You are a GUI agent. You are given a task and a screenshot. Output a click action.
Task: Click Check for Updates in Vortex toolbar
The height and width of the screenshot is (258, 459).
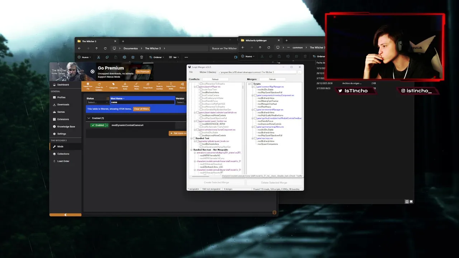click(99, 86)
